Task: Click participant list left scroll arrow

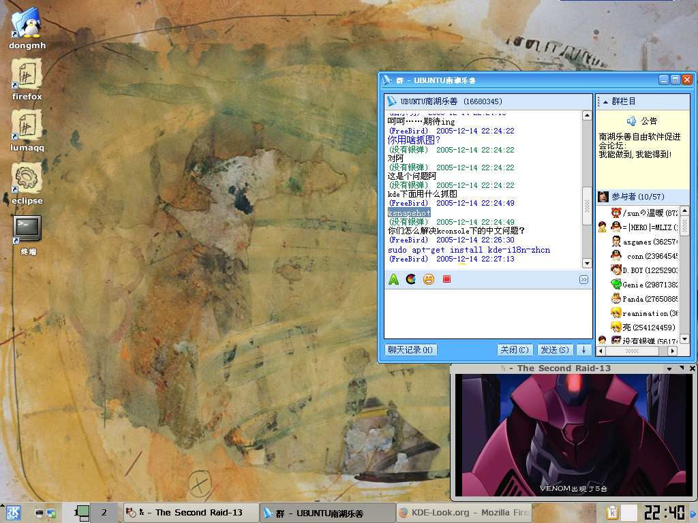Action: click(601, 351)
